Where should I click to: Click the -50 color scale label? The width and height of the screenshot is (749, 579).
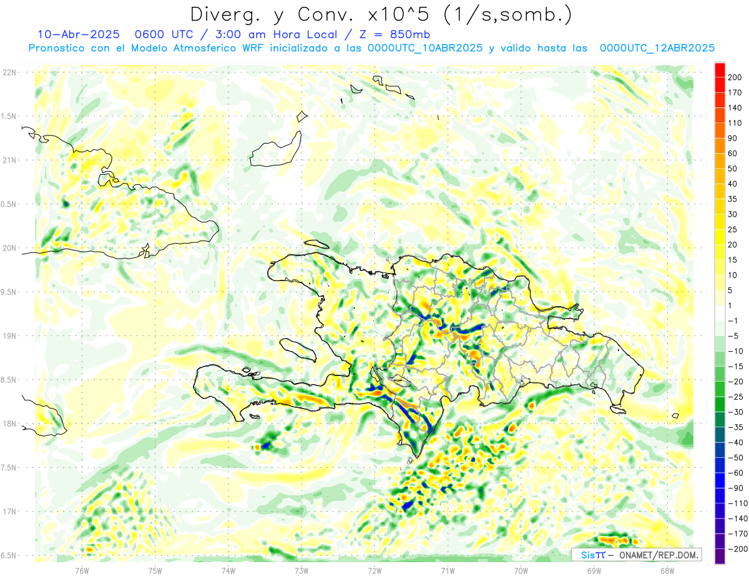tap(737, 458)
